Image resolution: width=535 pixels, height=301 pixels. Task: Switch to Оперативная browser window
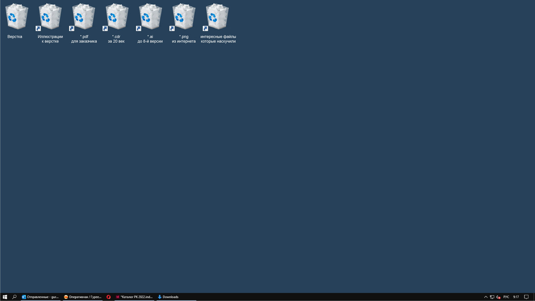pyautogui.click(x=83, y=297)
